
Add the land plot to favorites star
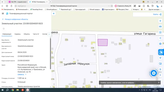click(4, 29)
